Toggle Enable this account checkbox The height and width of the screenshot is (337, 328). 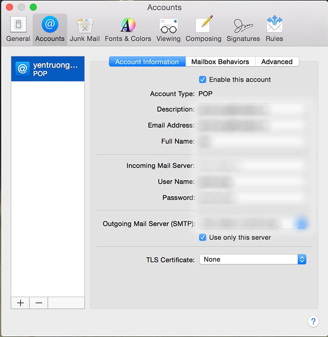click(x=202, y=80)
